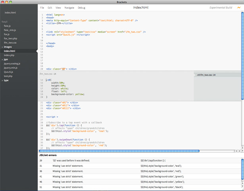Click the horizontal scrollbar's left arrow
Image resolution: width=244 pixels, height=191 pixels.
click(x=237, y=151)
